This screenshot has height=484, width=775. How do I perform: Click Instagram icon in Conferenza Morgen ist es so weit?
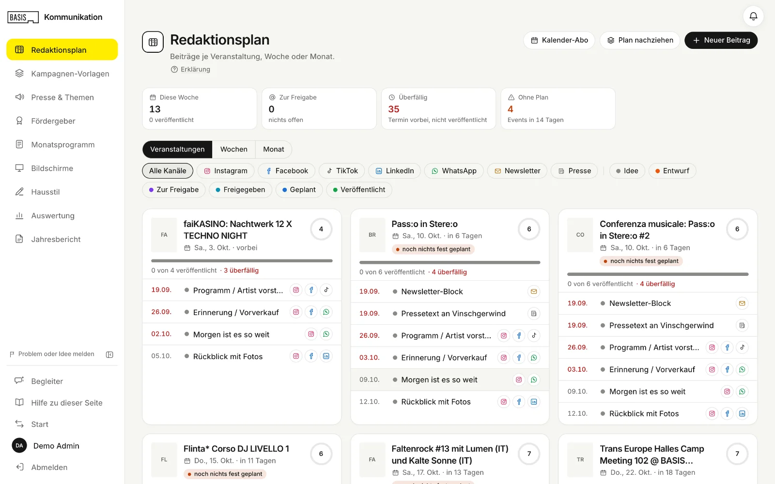(727, 392)
